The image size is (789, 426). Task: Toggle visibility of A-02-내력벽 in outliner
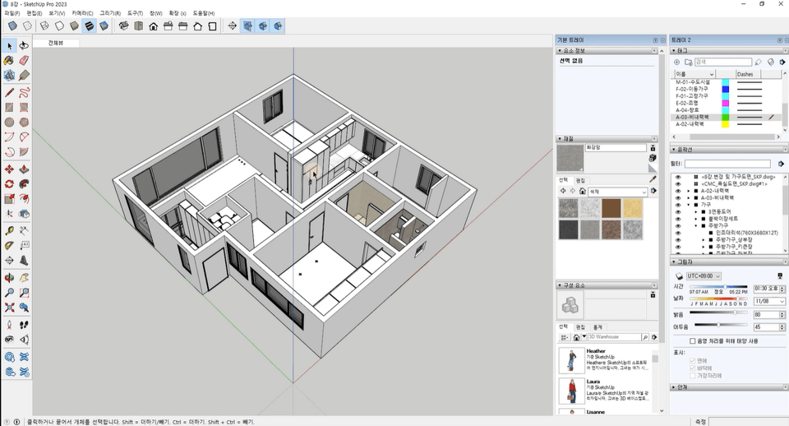tap(678, 190)
